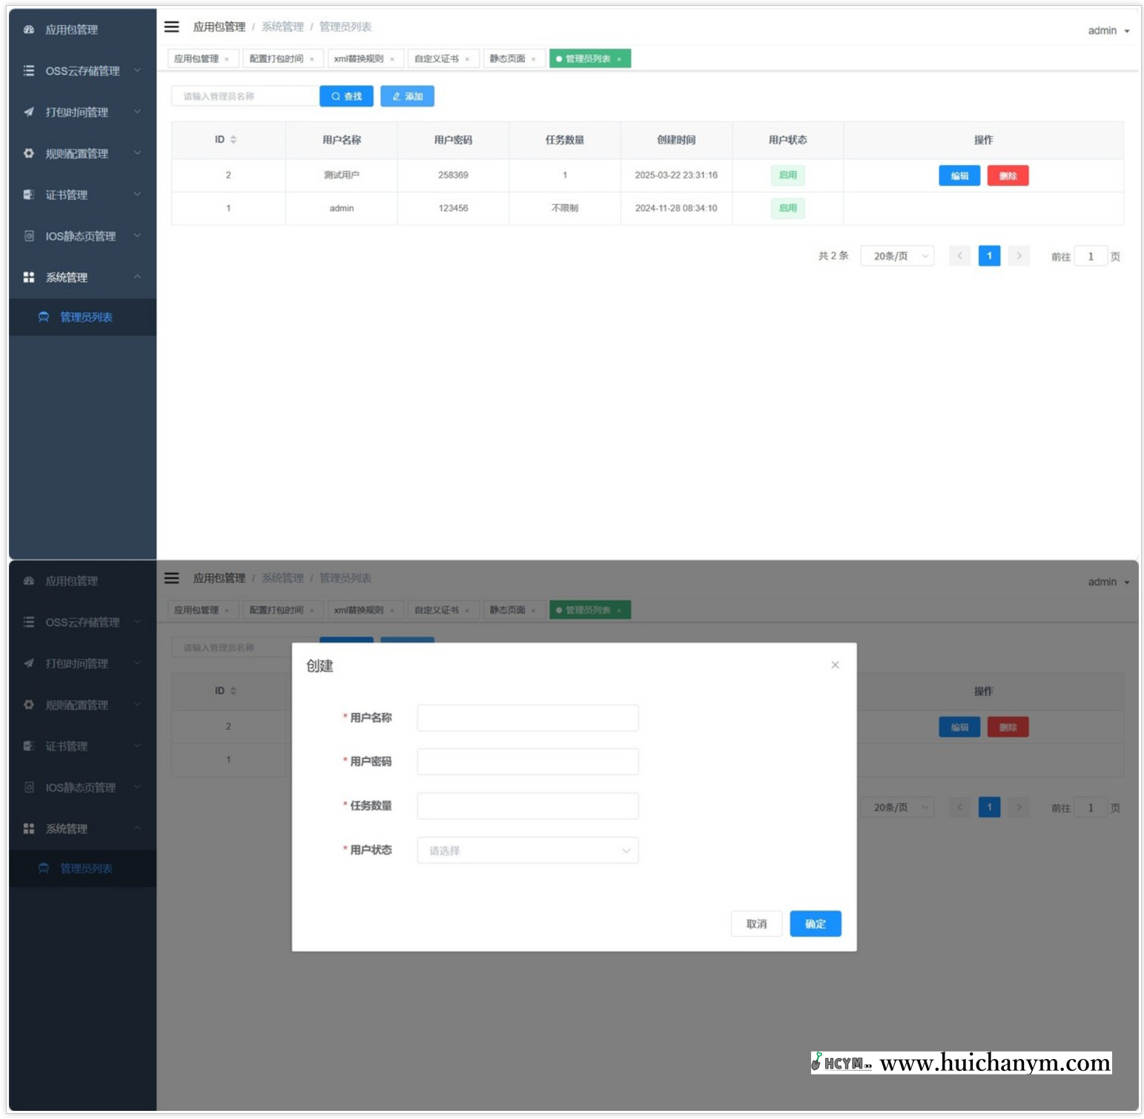
Task: Click the undimmed next-page arrow in pagination
Action: click(x=1019, y=256)
